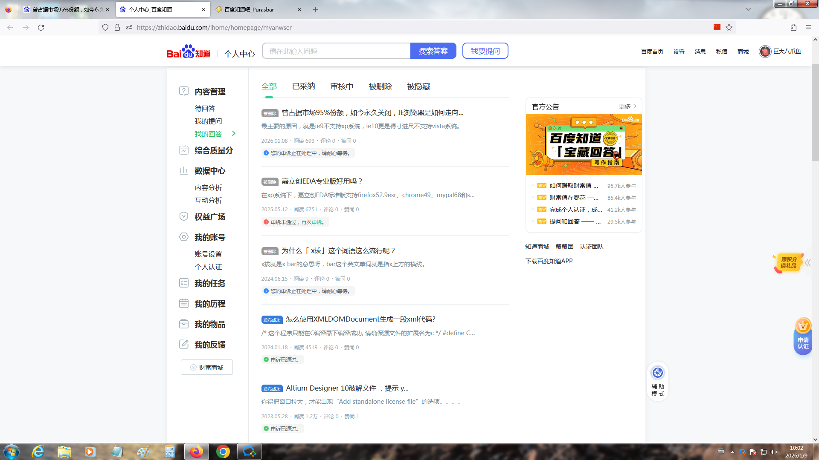The image size is (819, 460).
Task: Switch to the 被删除 tab
Action: coord(380,86)
